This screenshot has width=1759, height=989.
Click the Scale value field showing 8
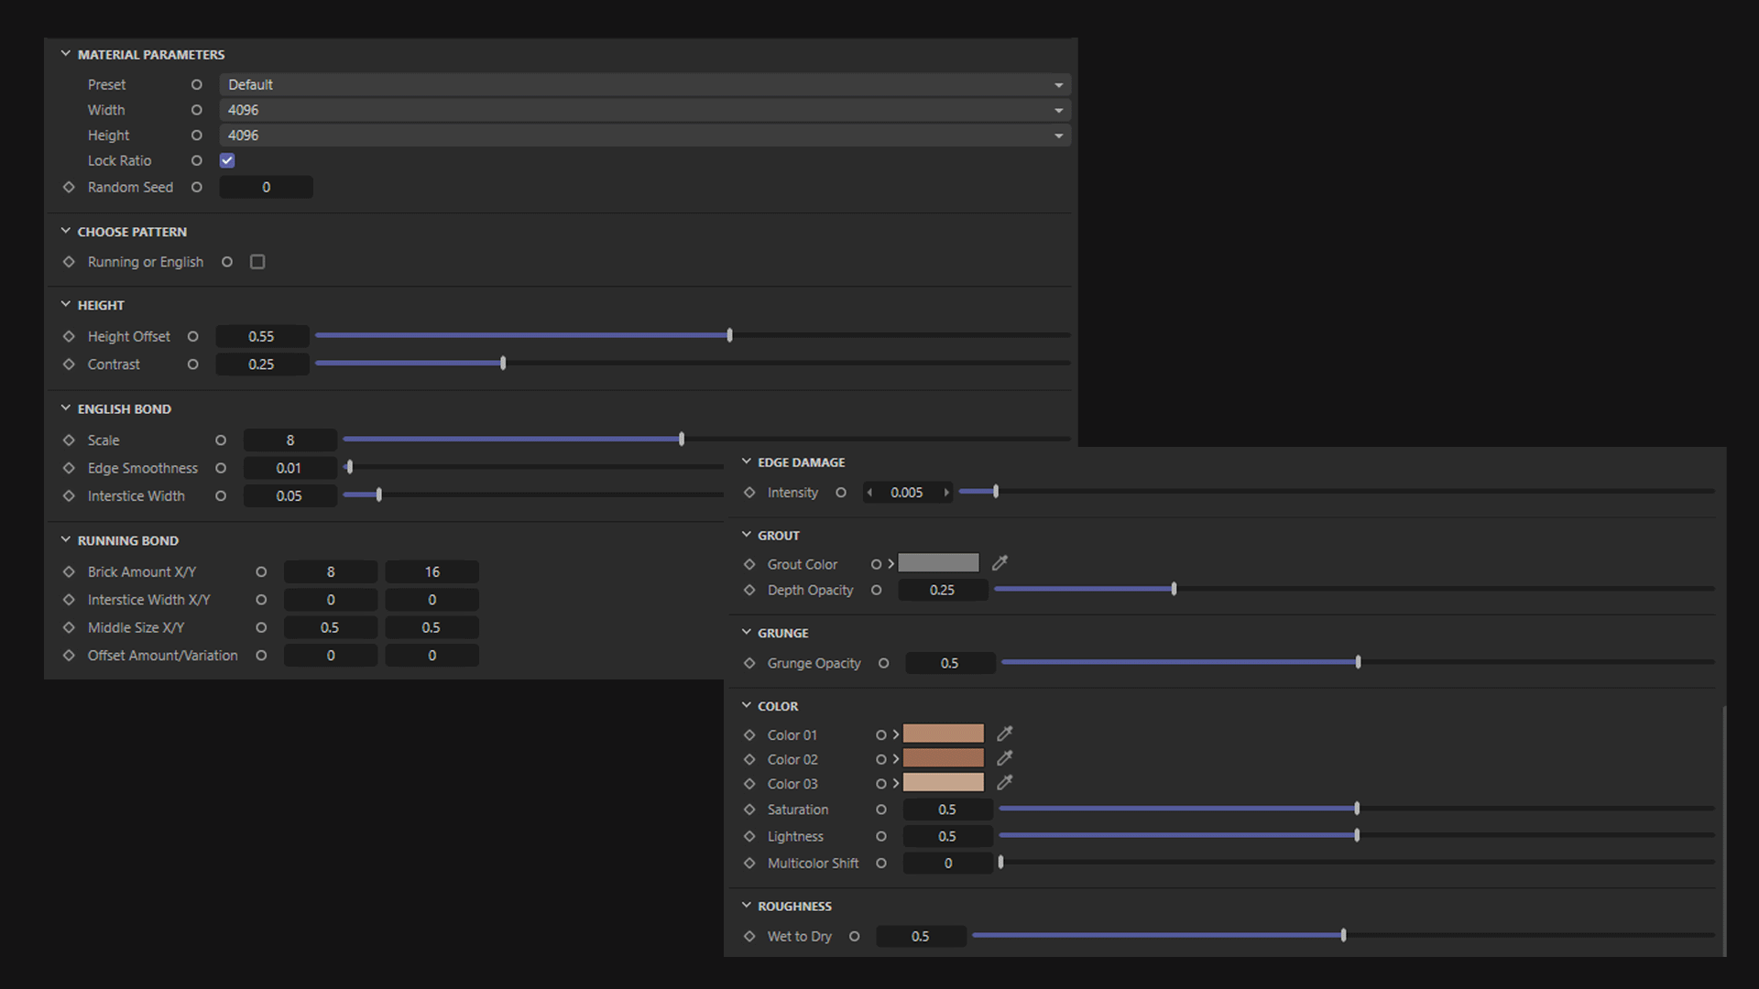290,440
